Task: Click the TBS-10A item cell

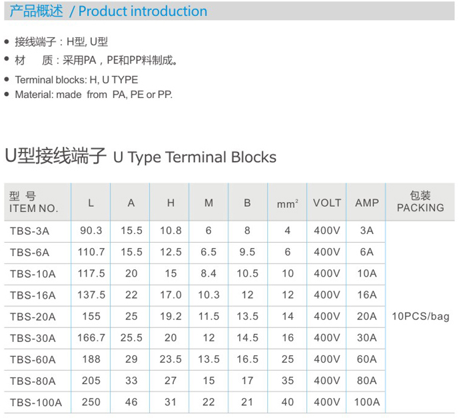Action: pyautogui.click(x=32, y=274)
